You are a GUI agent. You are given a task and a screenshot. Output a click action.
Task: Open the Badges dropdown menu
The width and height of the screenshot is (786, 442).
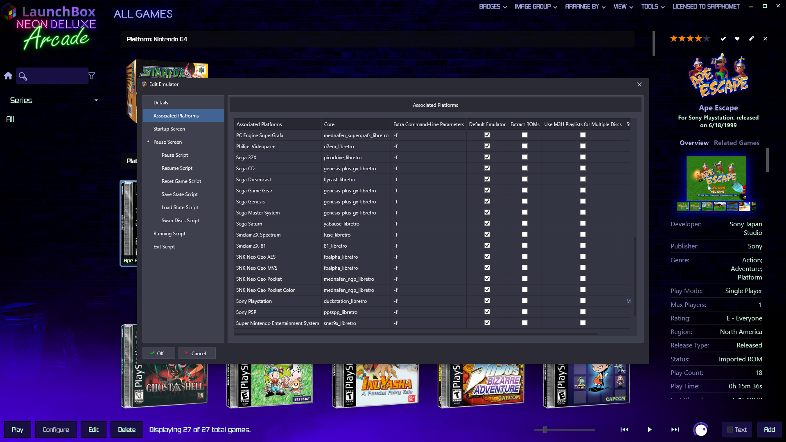[493, 7]
